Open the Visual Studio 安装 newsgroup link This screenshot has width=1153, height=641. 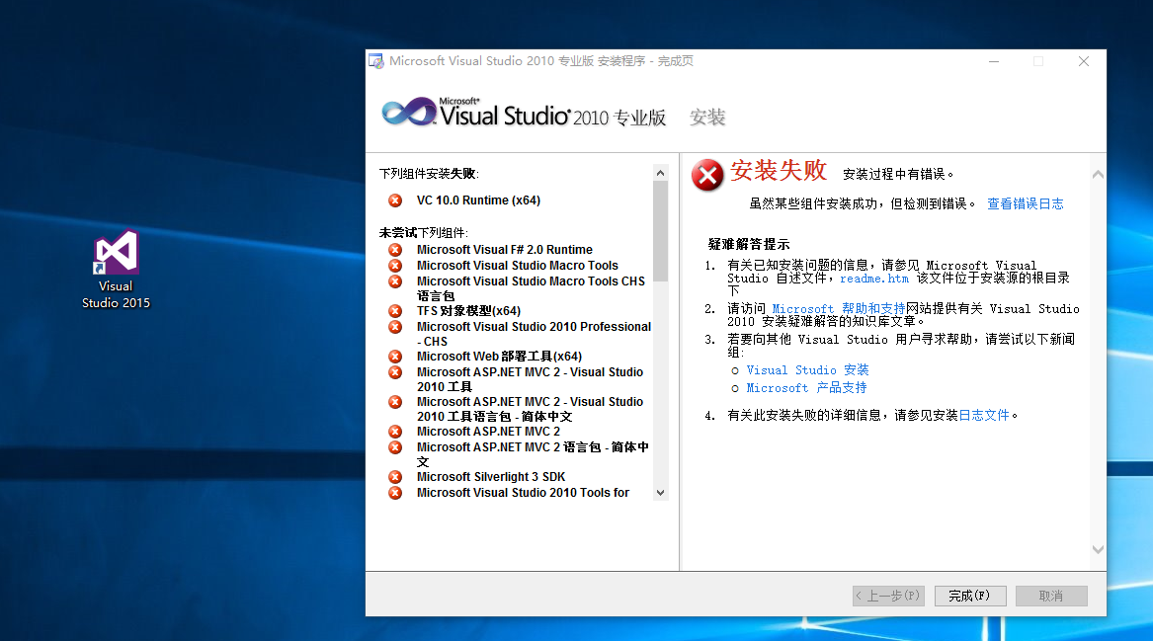[x=807, y=369]
